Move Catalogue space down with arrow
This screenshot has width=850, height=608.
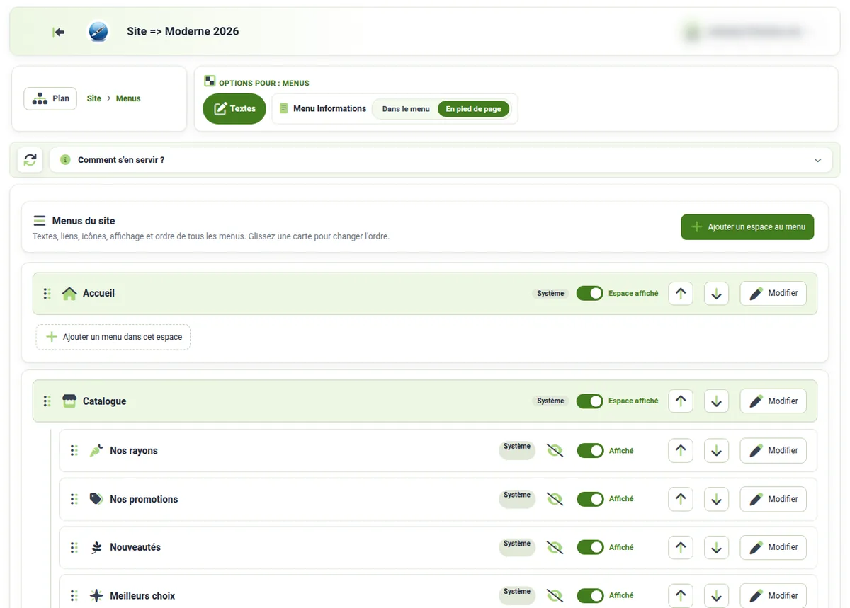click(x=717, y=401)
